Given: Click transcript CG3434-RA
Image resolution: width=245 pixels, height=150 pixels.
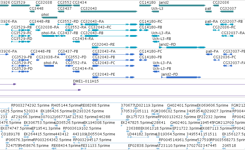Looking at the screenshot, I should (x=83, y=39).
